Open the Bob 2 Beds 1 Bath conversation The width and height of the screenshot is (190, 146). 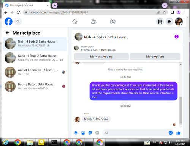point(35,86)
